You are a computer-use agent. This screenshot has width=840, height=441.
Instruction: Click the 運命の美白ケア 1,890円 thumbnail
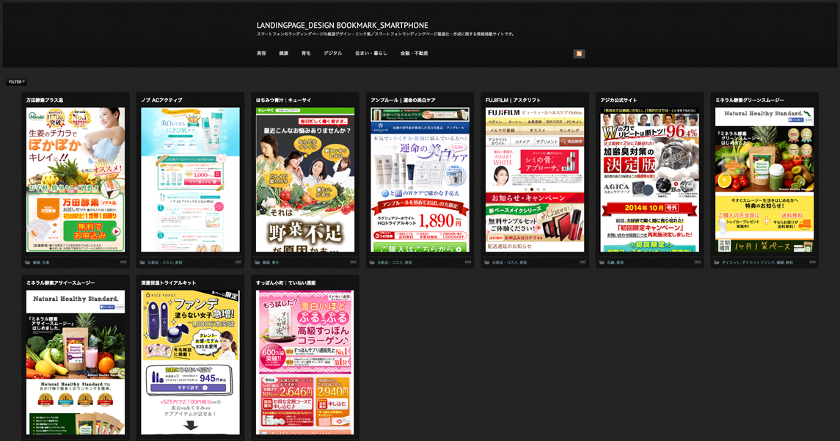click(420, 180)
